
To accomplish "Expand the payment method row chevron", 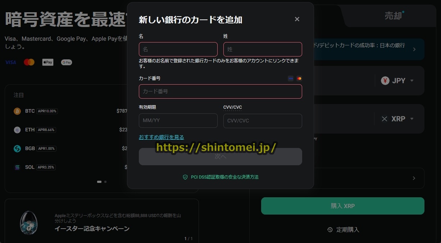I will (x=414, y=178).
